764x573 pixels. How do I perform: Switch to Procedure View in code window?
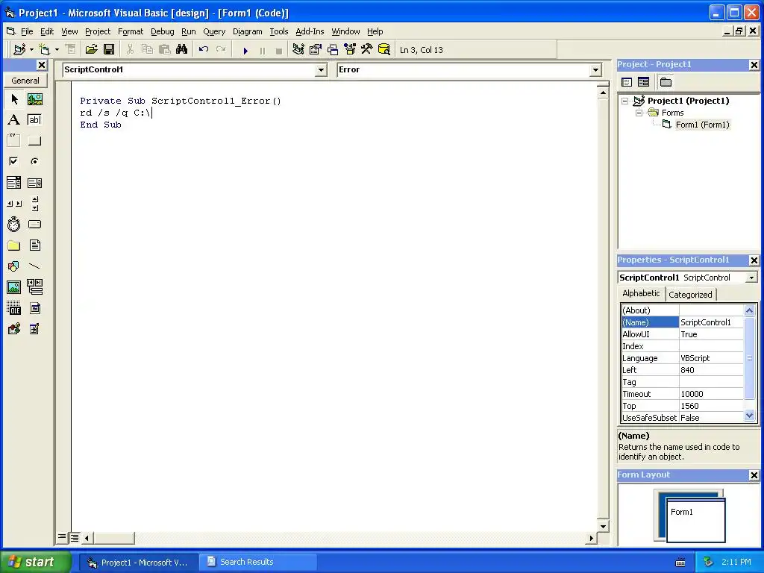62,537
